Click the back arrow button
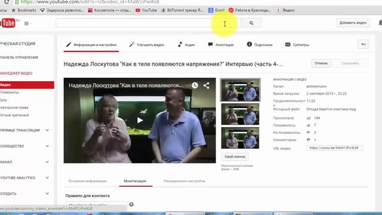 pyautogui.click(x=363, y=44)
